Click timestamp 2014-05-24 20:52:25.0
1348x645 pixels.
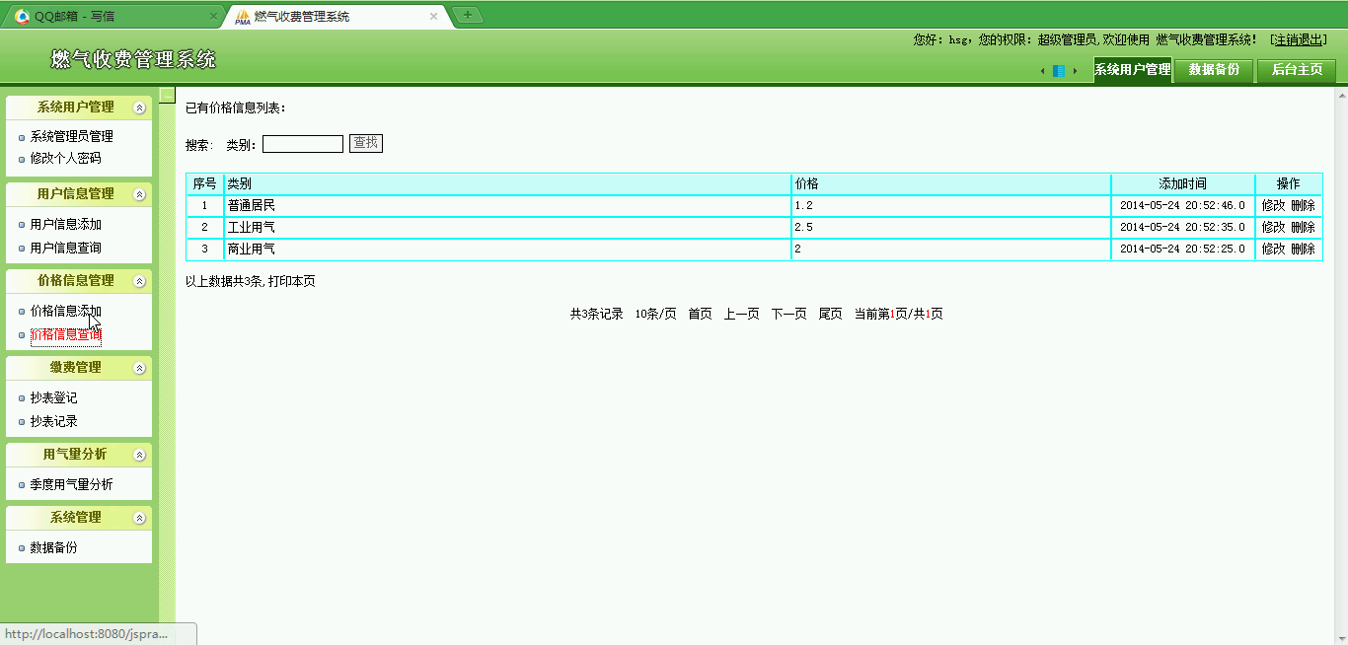[1183, 250]
